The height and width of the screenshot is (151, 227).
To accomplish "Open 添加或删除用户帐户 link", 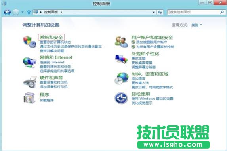I will pos(152,42).
